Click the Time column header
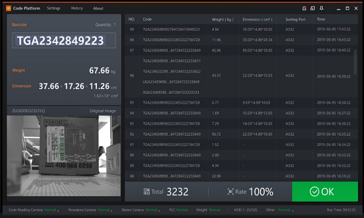This screenshot has width=364, height=218. [x=321, y=19]
